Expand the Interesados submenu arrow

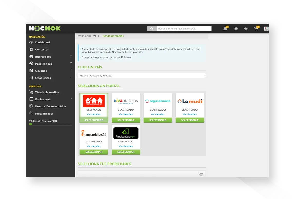pyautogui.click(x=71, y=56)
